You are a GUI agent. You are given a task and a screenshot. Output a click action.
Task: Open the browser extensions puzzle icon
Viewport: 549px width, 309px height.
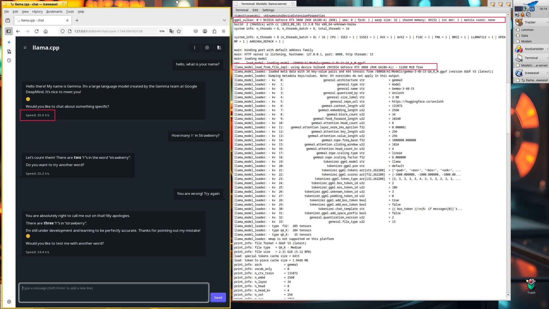coord(214,31)
